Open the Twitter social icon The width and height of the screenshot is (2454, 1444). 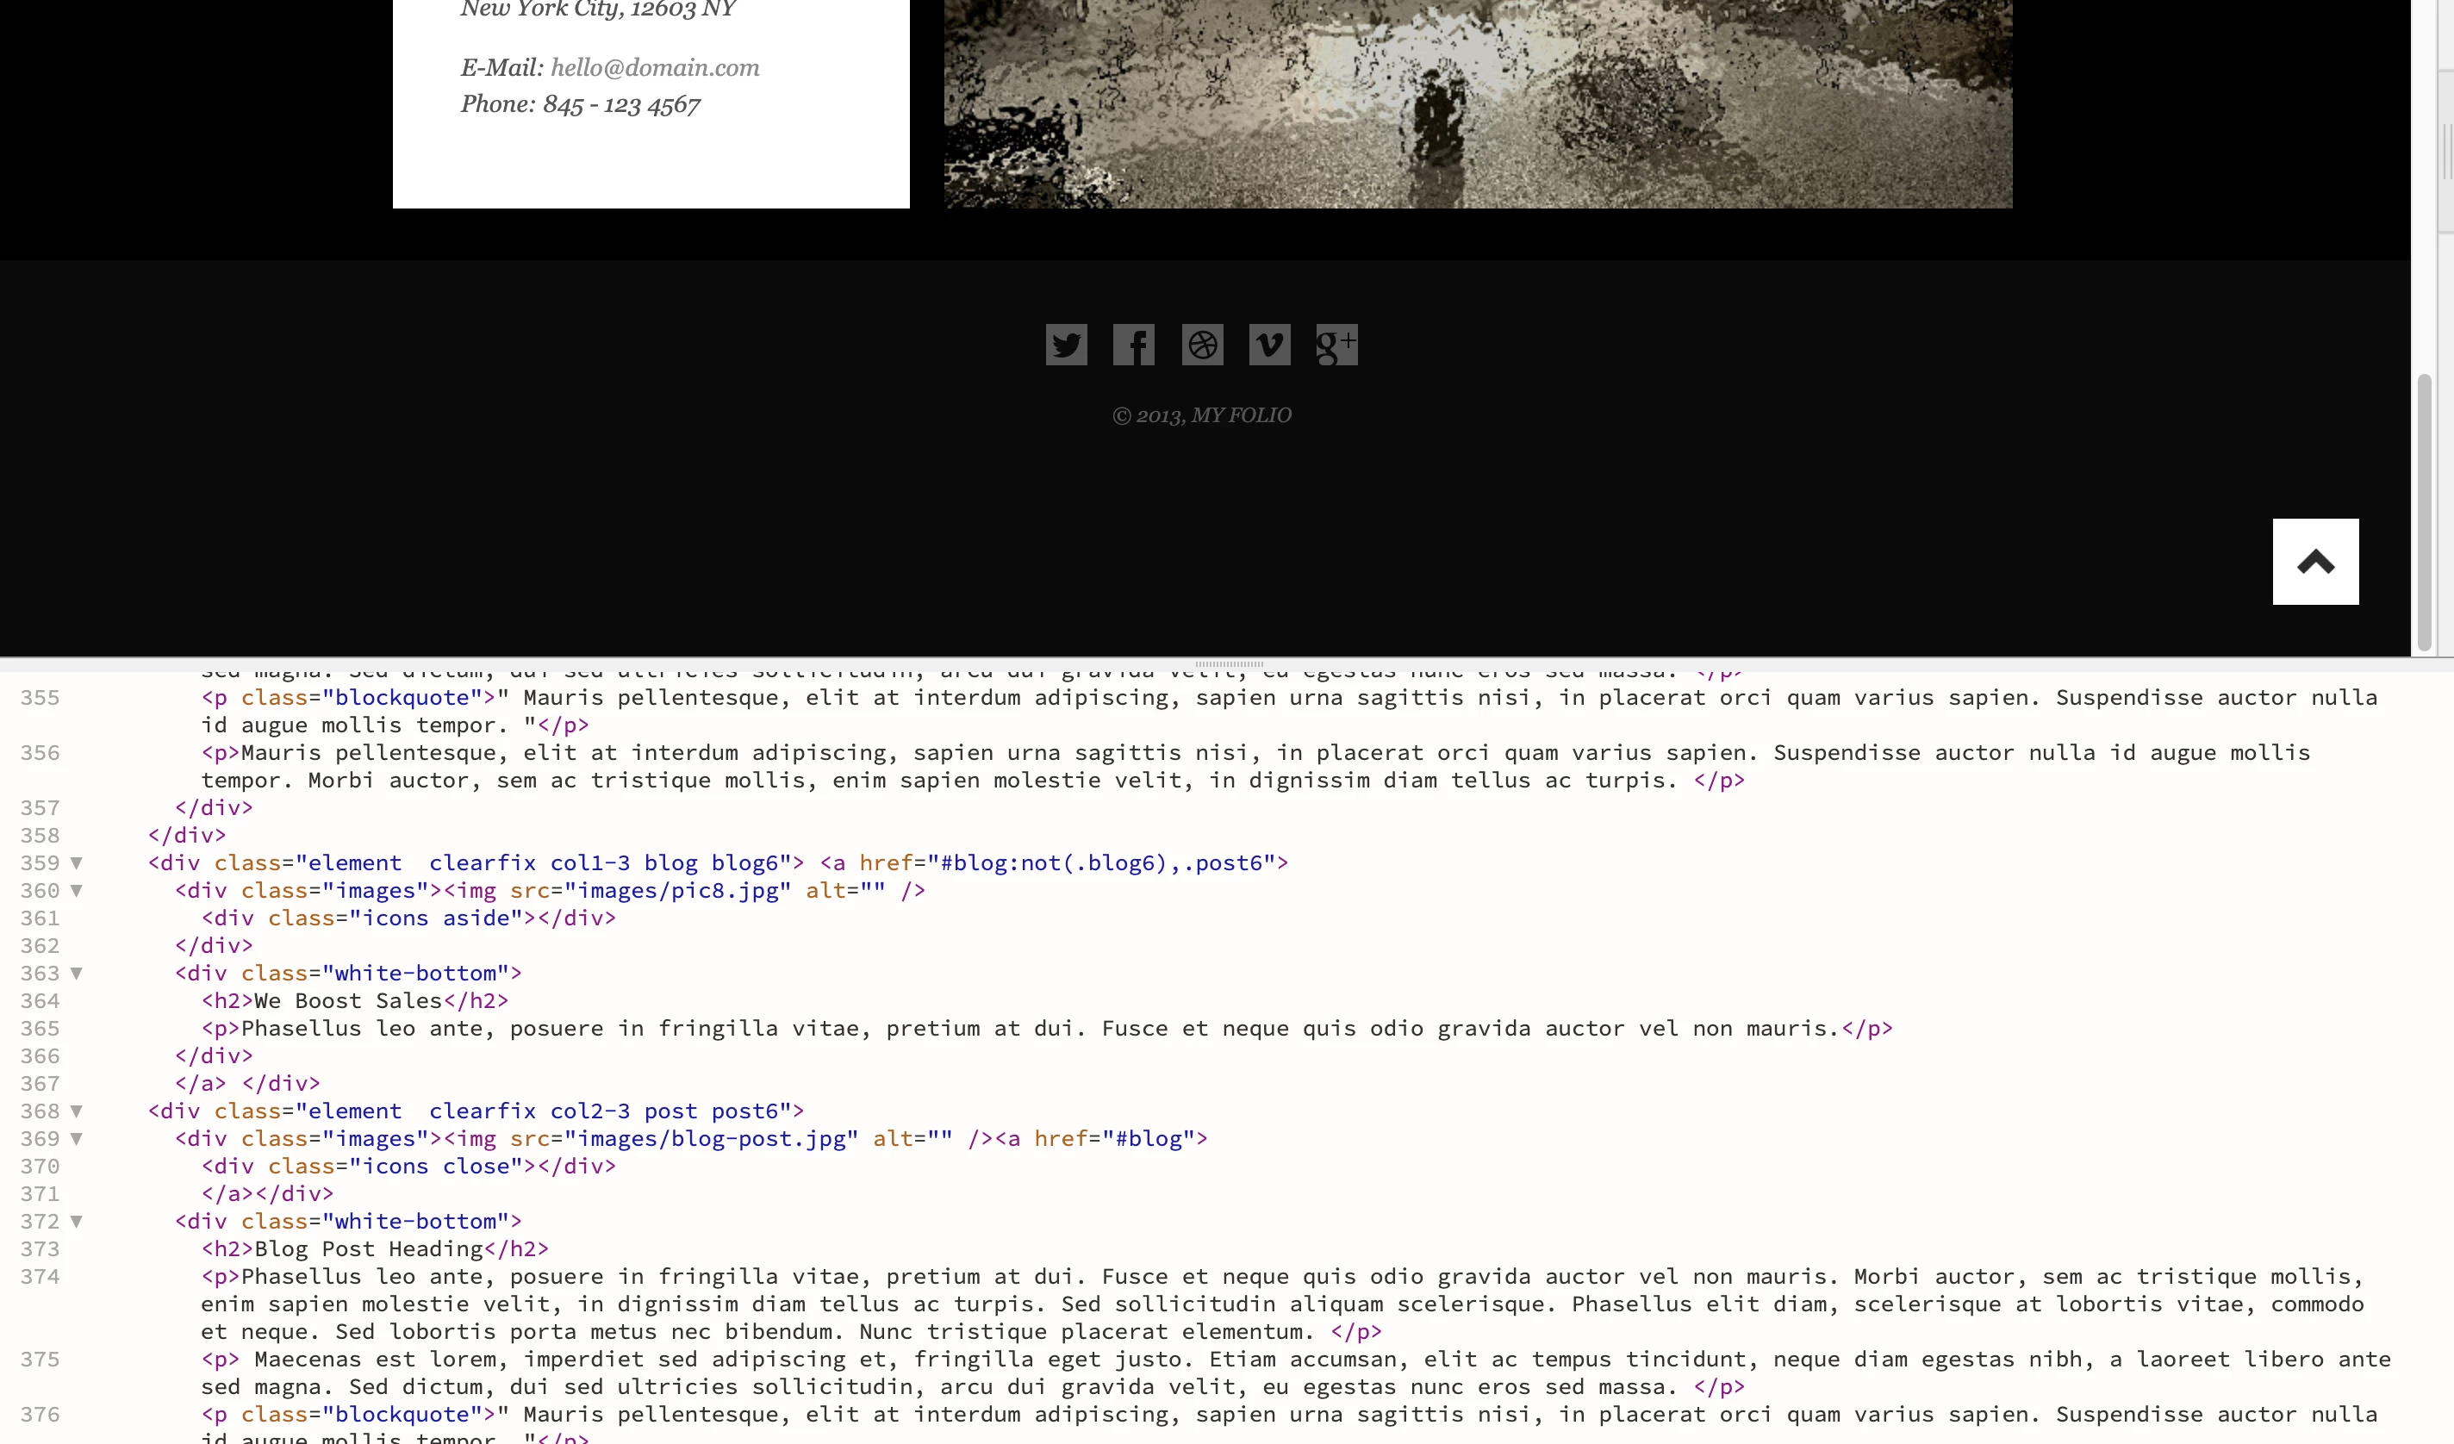[x=1067, y=345]
